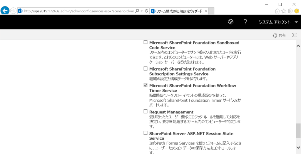The width and height of the screenshot is (301, 154).
Task: Click the browser forward arrow button
Action: point(13,11)
